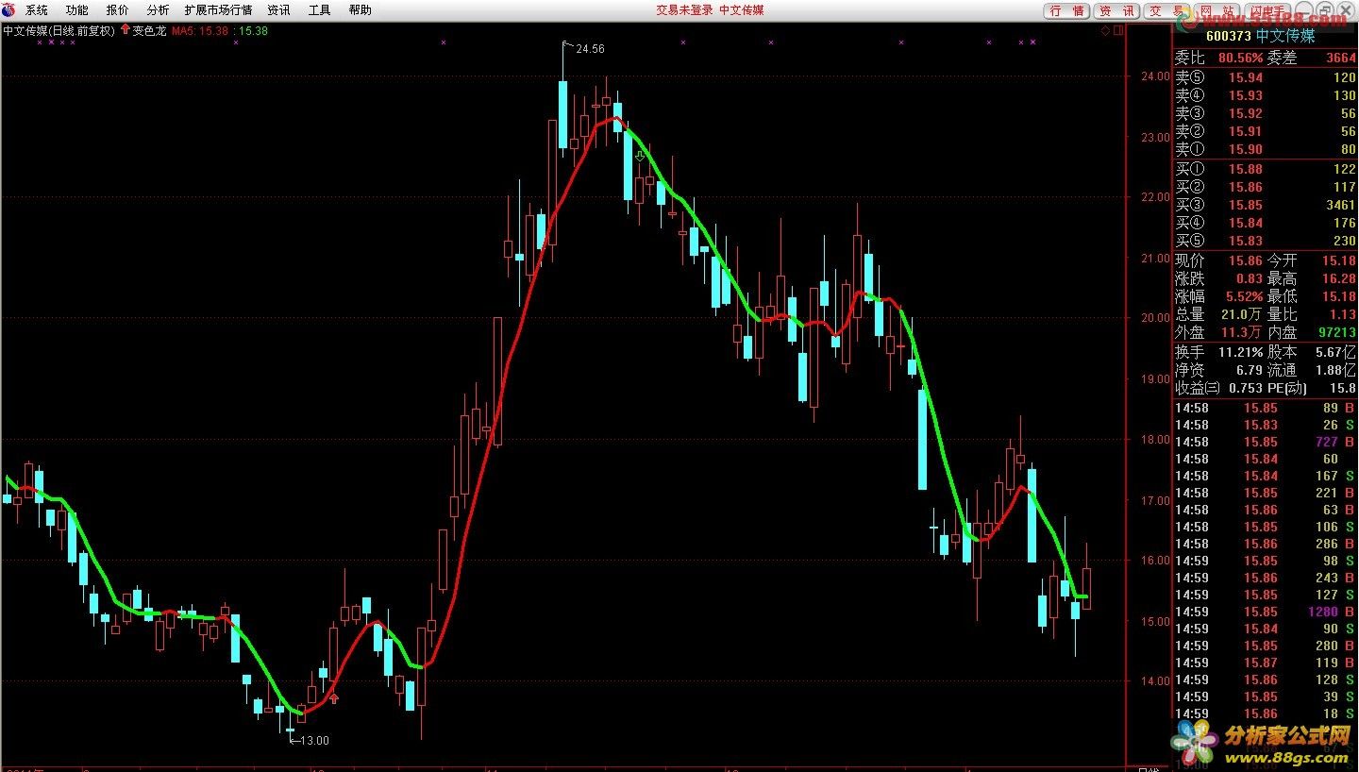The height and width of the screenshot is (772, 1359).
Task: Click the 14.00 price axis label
Action: point(1156,680)
